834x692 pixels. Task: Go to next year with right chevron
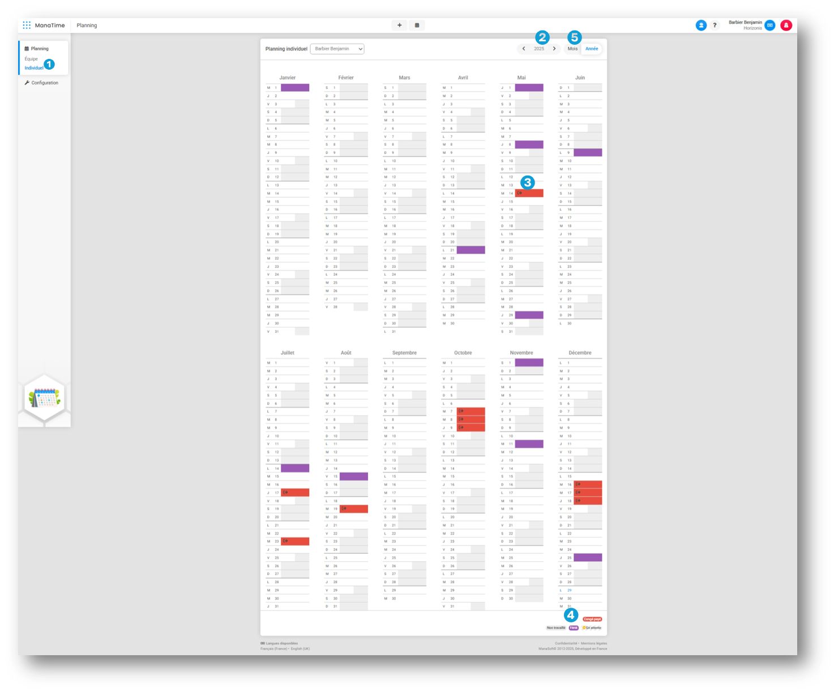(x=554, y=49)
